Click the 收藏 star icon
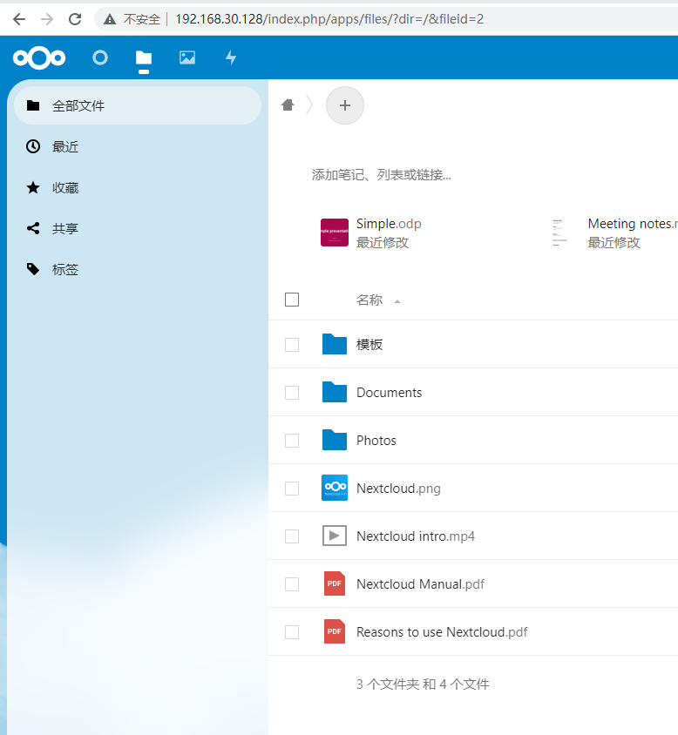 pyautogui.click(x=33, y=188)
